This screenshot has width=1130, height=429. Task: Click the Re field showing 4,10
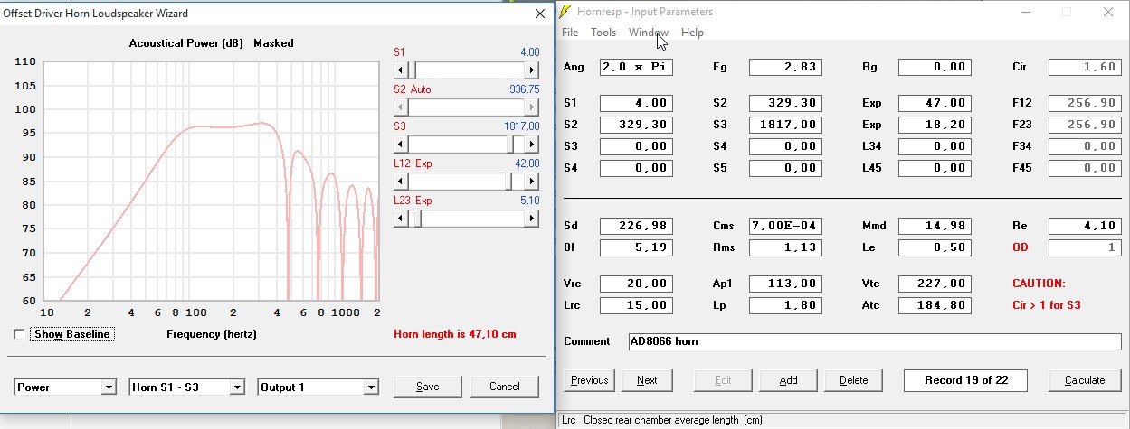[1084, 226]
